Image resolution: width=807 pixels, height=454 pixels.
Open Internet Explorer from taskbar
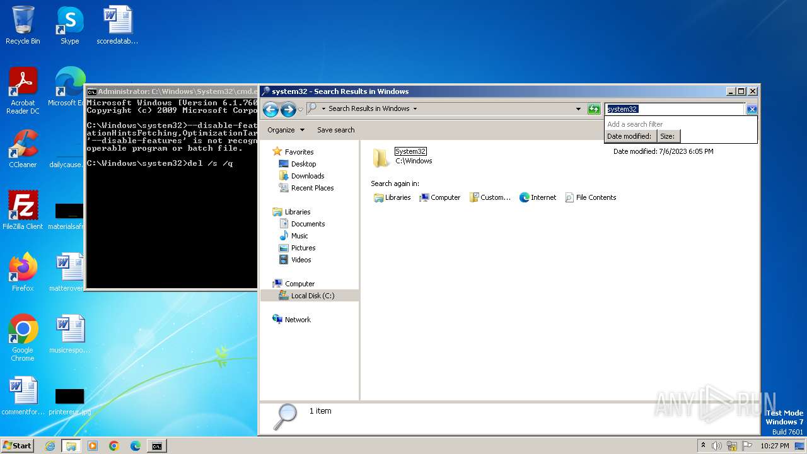[x=50, y=446]
